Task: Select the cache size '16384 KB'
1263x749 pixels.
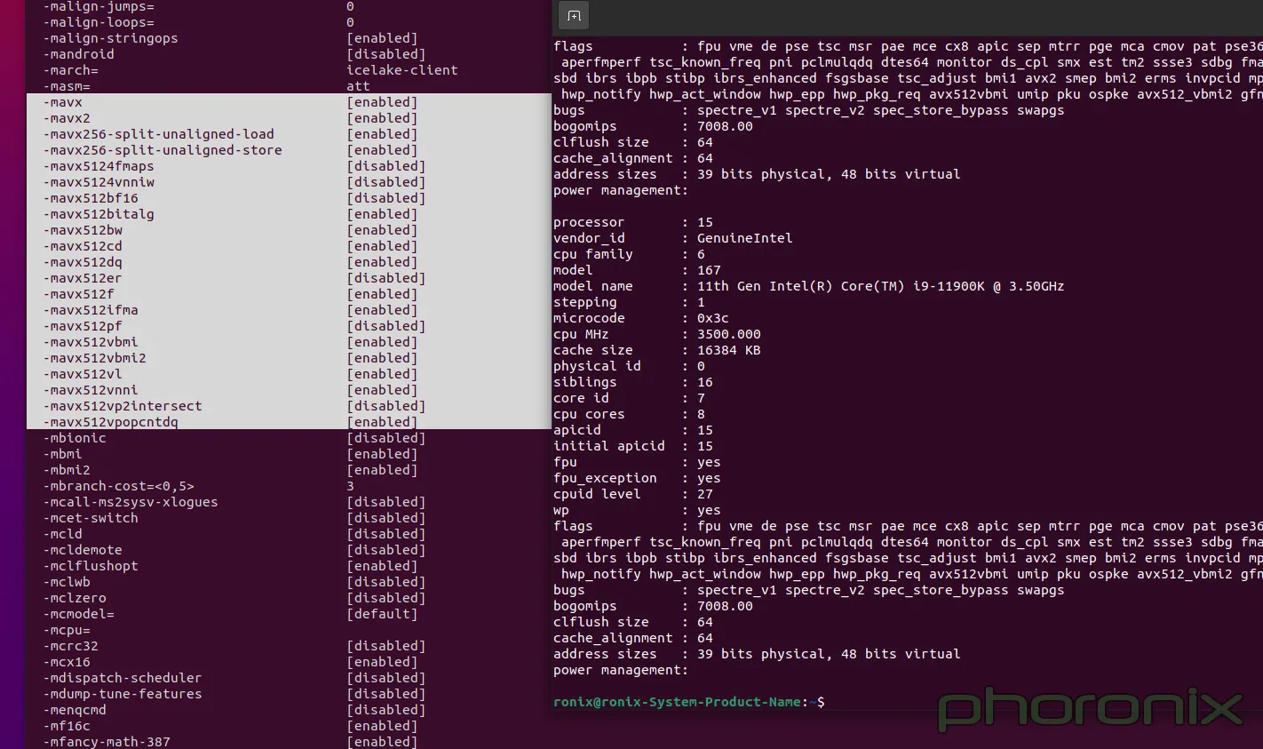Action: (x=728, y=350)
